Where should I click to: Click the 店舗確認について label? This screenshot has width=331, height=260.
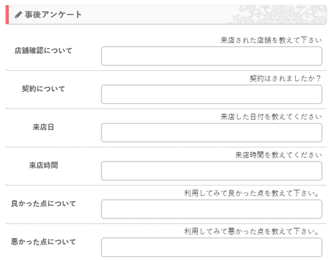coord(43,51)
